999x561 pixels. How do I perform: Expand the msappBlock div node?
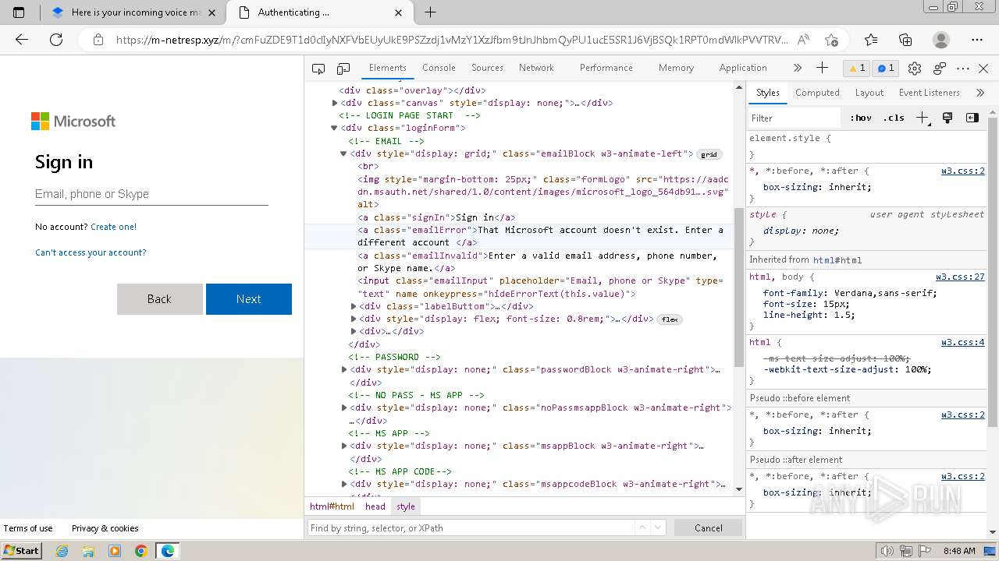click(x=344, y=446)
